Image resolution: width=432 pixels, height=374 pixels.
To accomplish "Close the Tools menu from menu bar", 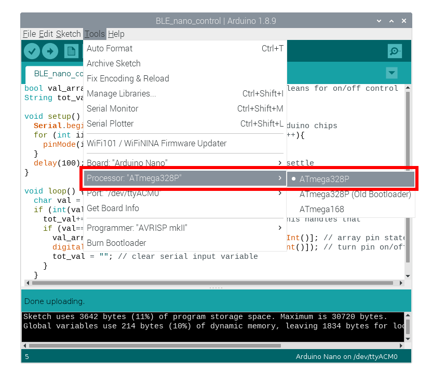I will click(x=95, y=34).
